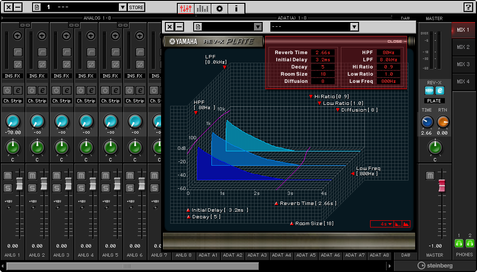Viewport: 477px width, 272px height.
Task: Open Ch.Strip editor on ANLG 6
Action: (140, 90)
